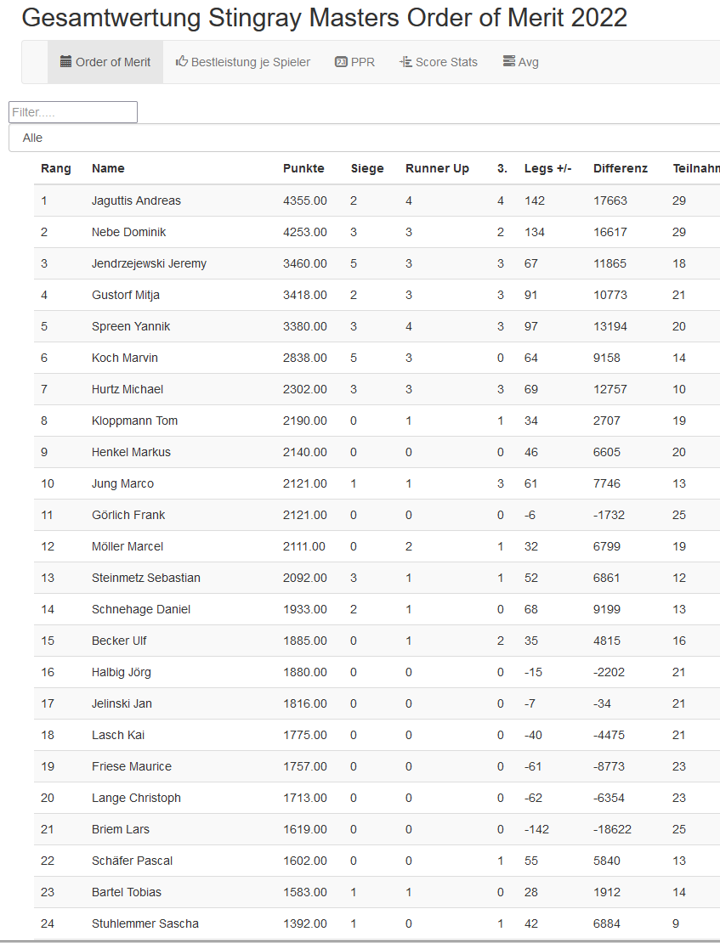This screenshot has width=720, height=943.
Task: Sort by Legs +/- column header
Action: point(548,168)
